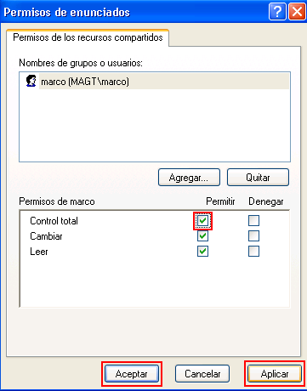Apply changes with the Aplicar button
Viewport: 307px width, 391px height.
[275, 374]
